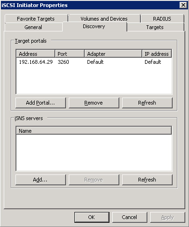Refresh the iSNS servers list
The height and width of the screenshot is (227, 189).
[x=147, y=180]
